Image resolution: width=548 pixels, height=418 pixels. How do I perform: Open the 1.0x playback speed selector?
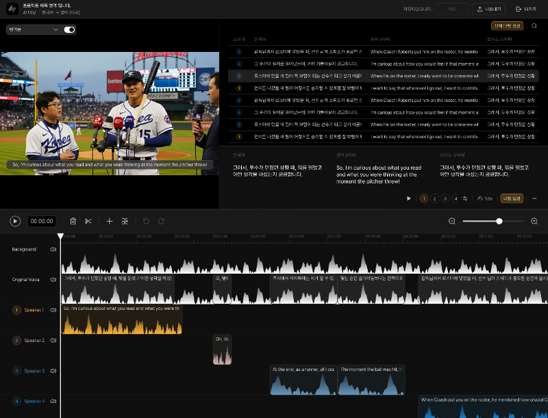(485, 198)
